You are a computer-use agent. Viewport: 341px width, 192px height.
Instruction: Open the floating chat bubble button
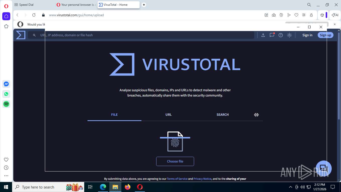(x=324, y=168)
